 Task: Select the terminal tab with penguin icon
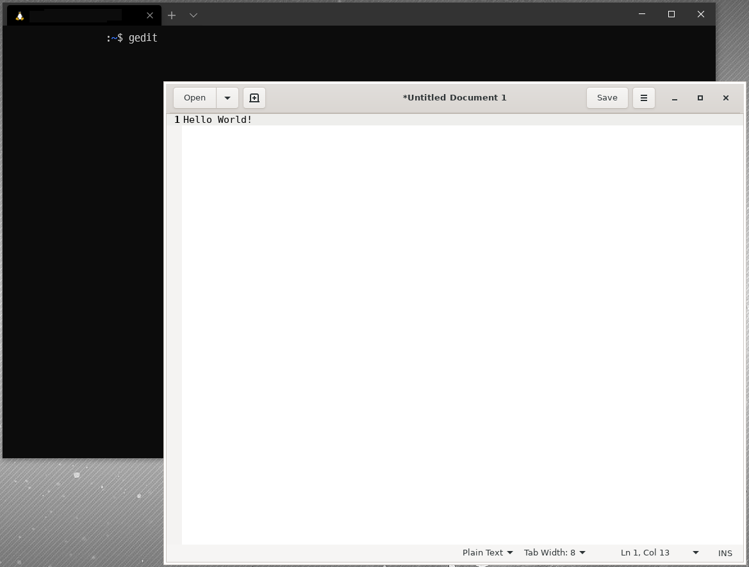pyautogui.click(x=84, y=15)
